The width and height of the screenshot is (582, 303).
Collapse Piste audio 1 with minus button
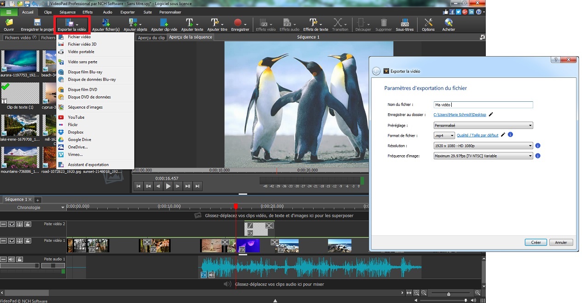[x=3, y=260]
